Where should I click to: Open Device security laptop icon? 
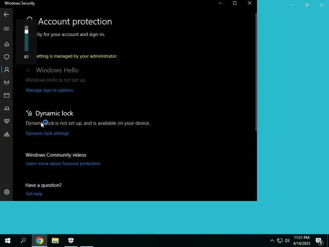(7, 108)
